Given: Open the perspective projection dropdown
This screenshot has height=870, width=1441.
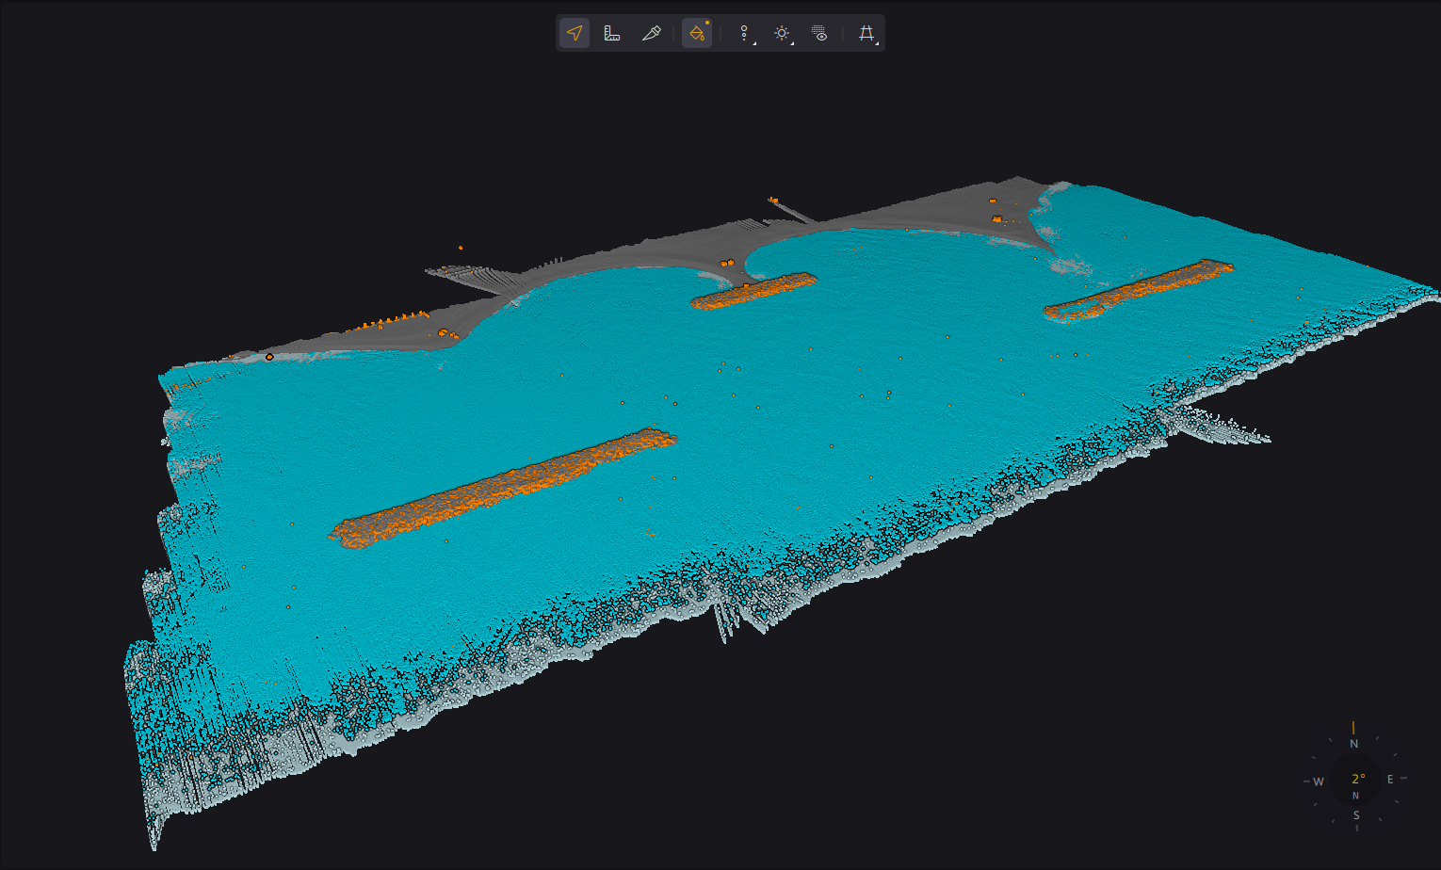Looking at the screenshot, I should (866, 33).
